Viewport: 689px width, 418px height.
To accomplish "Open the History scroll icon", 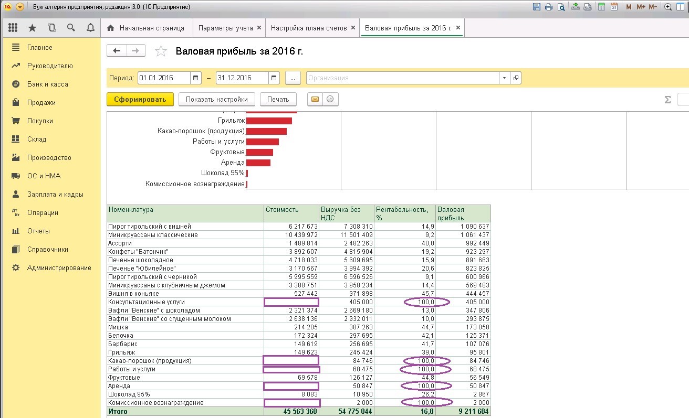I will 51,28.
